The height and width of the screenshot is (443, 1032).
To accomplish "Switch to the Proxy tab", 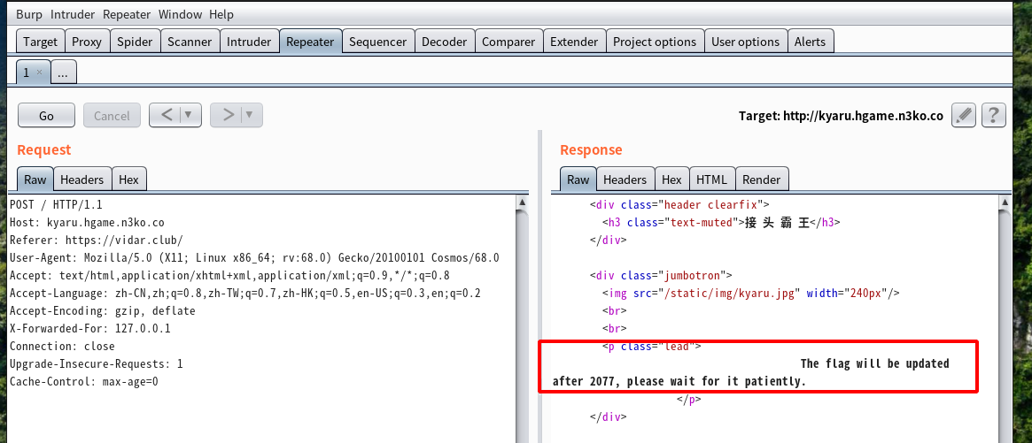I will [87, 42].
